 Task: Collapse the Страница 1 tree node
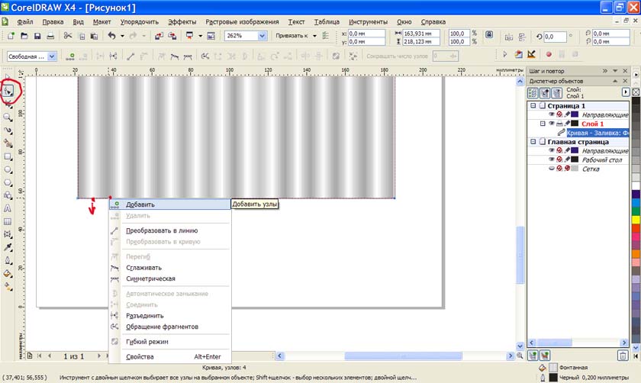coord(533,106)
